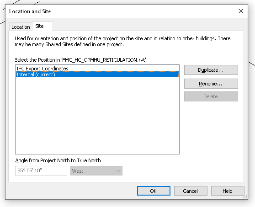Viewport: 255px width, 207px height.
Task: Click the 85° 05' 10" angle field
Action: (41, 170)
